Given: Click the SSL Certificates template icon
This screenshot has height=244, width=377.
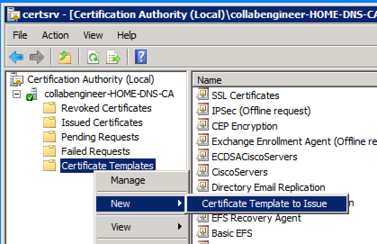Looking at the screenshot, I should (202, 95).
